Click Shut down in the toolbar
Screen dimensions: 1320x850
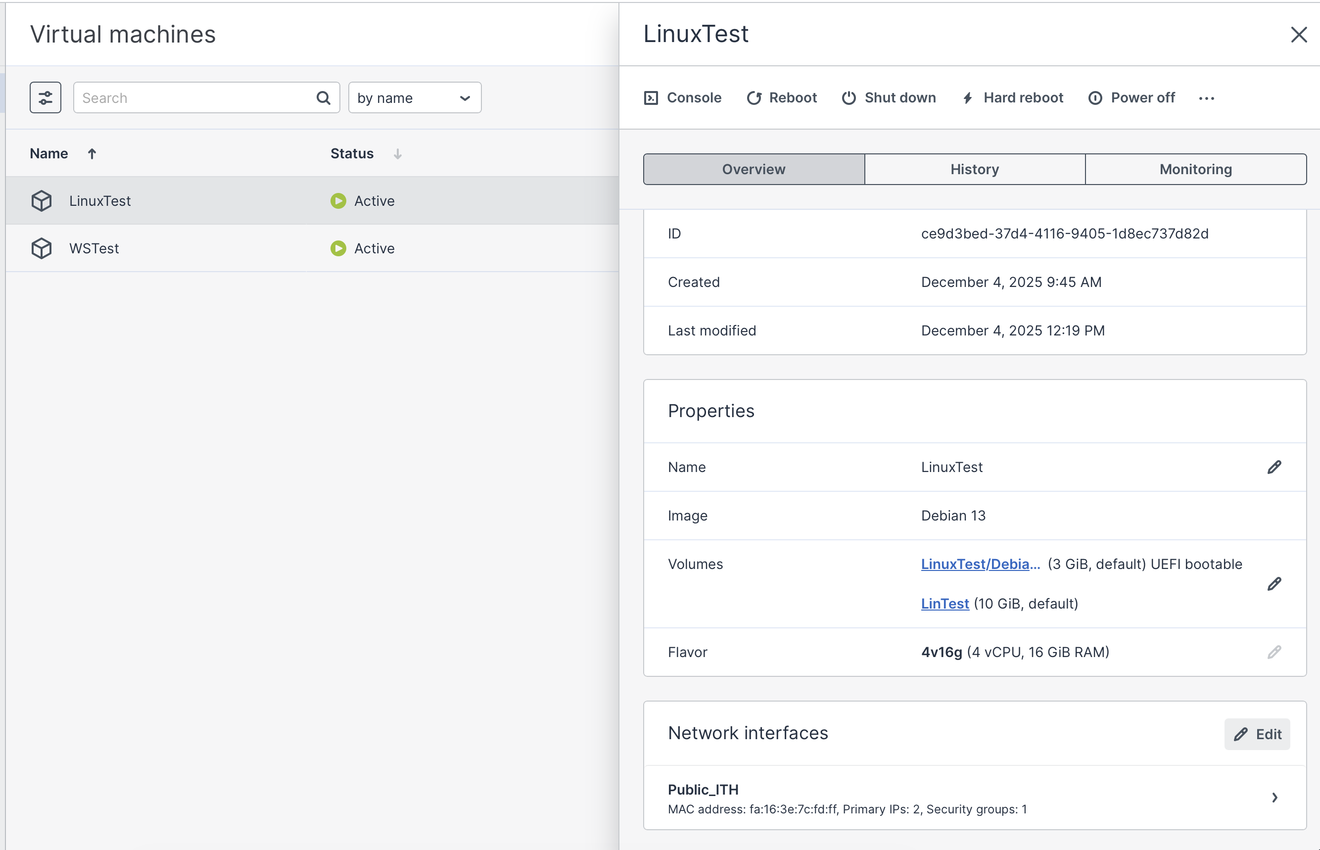(889, 97)
